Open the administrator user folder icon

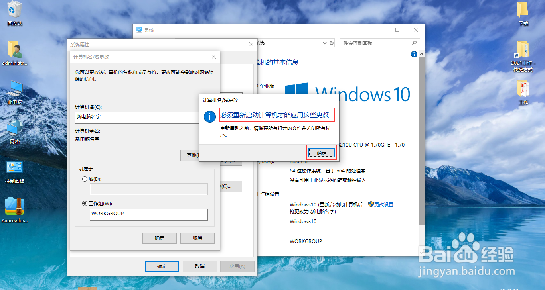click(15, 53)
